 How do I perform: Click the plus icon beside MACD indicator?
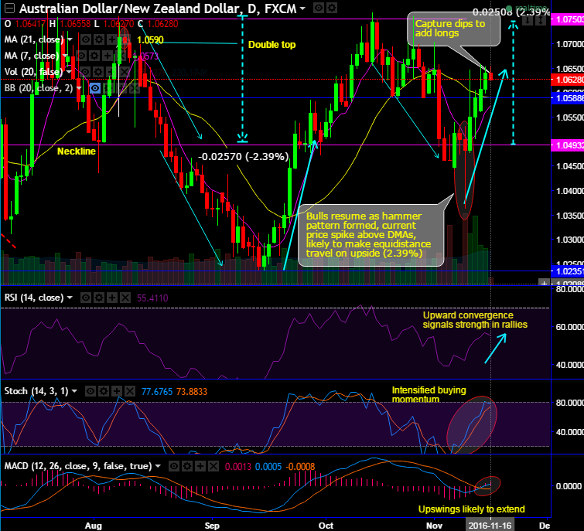tap(199, 467)
